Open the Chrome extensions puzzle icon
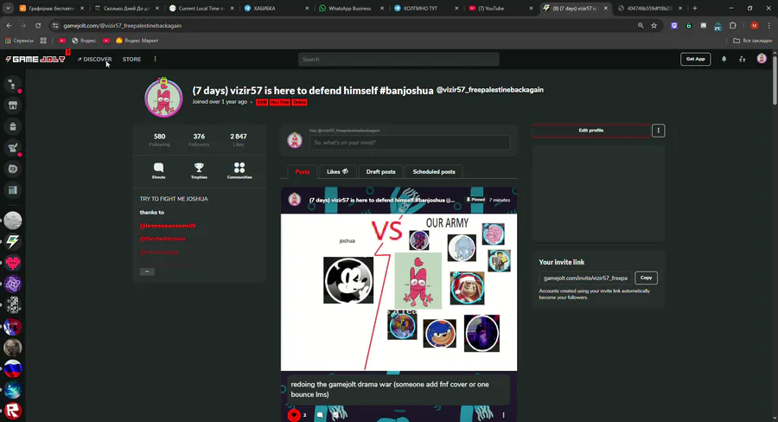778x422 pixels. coord(733,25)
